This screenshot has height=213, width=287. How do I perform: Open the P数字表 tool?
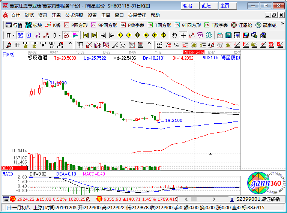point(132,25)
